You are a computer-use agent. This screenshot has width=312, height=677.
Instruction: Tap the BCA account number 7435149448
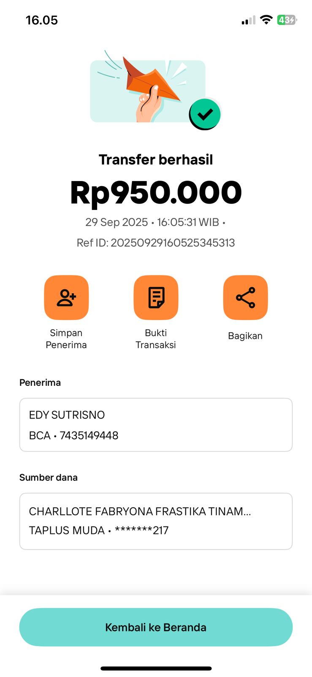[x=89, y=435]
